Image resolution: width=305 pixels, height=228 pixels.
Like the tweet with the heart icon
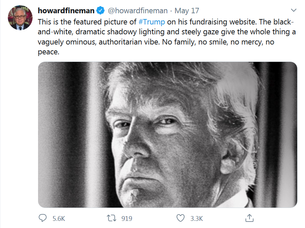click(x=180, y=218)
